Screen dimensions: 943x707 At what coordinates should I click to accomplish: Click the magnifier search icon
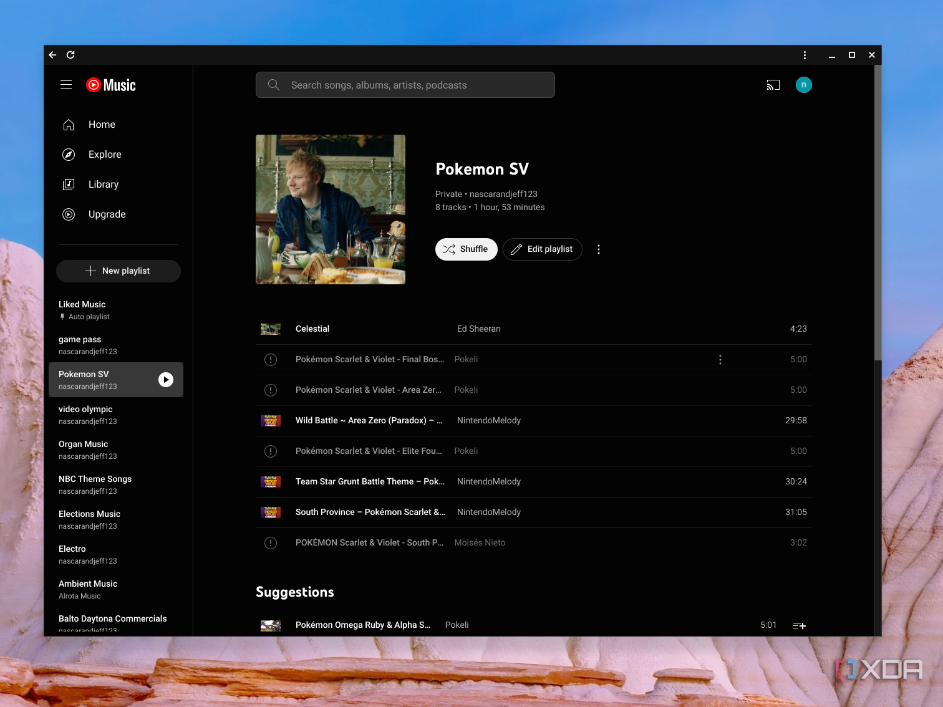(x=273, y=85)
